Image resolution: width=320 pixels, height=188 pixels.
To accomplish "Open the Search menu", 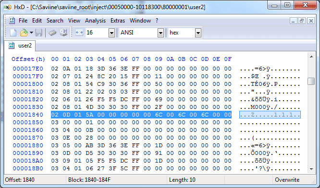I will [x=55, y=21].
